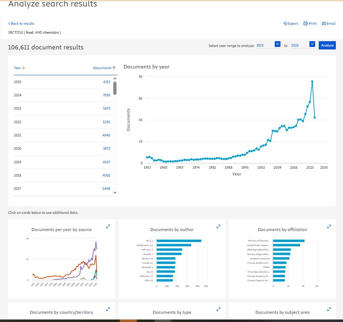The width and height of the screenshot is (343, 322).
Task: Expand the Documents by affiliation chart
Action: pos(329,226)
